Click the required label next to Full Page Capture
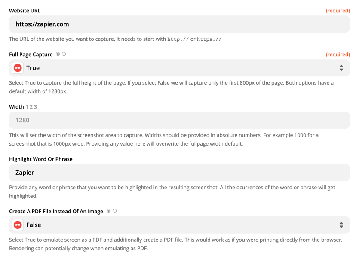This screenshot has height=258, width=356. coord(338,55)
